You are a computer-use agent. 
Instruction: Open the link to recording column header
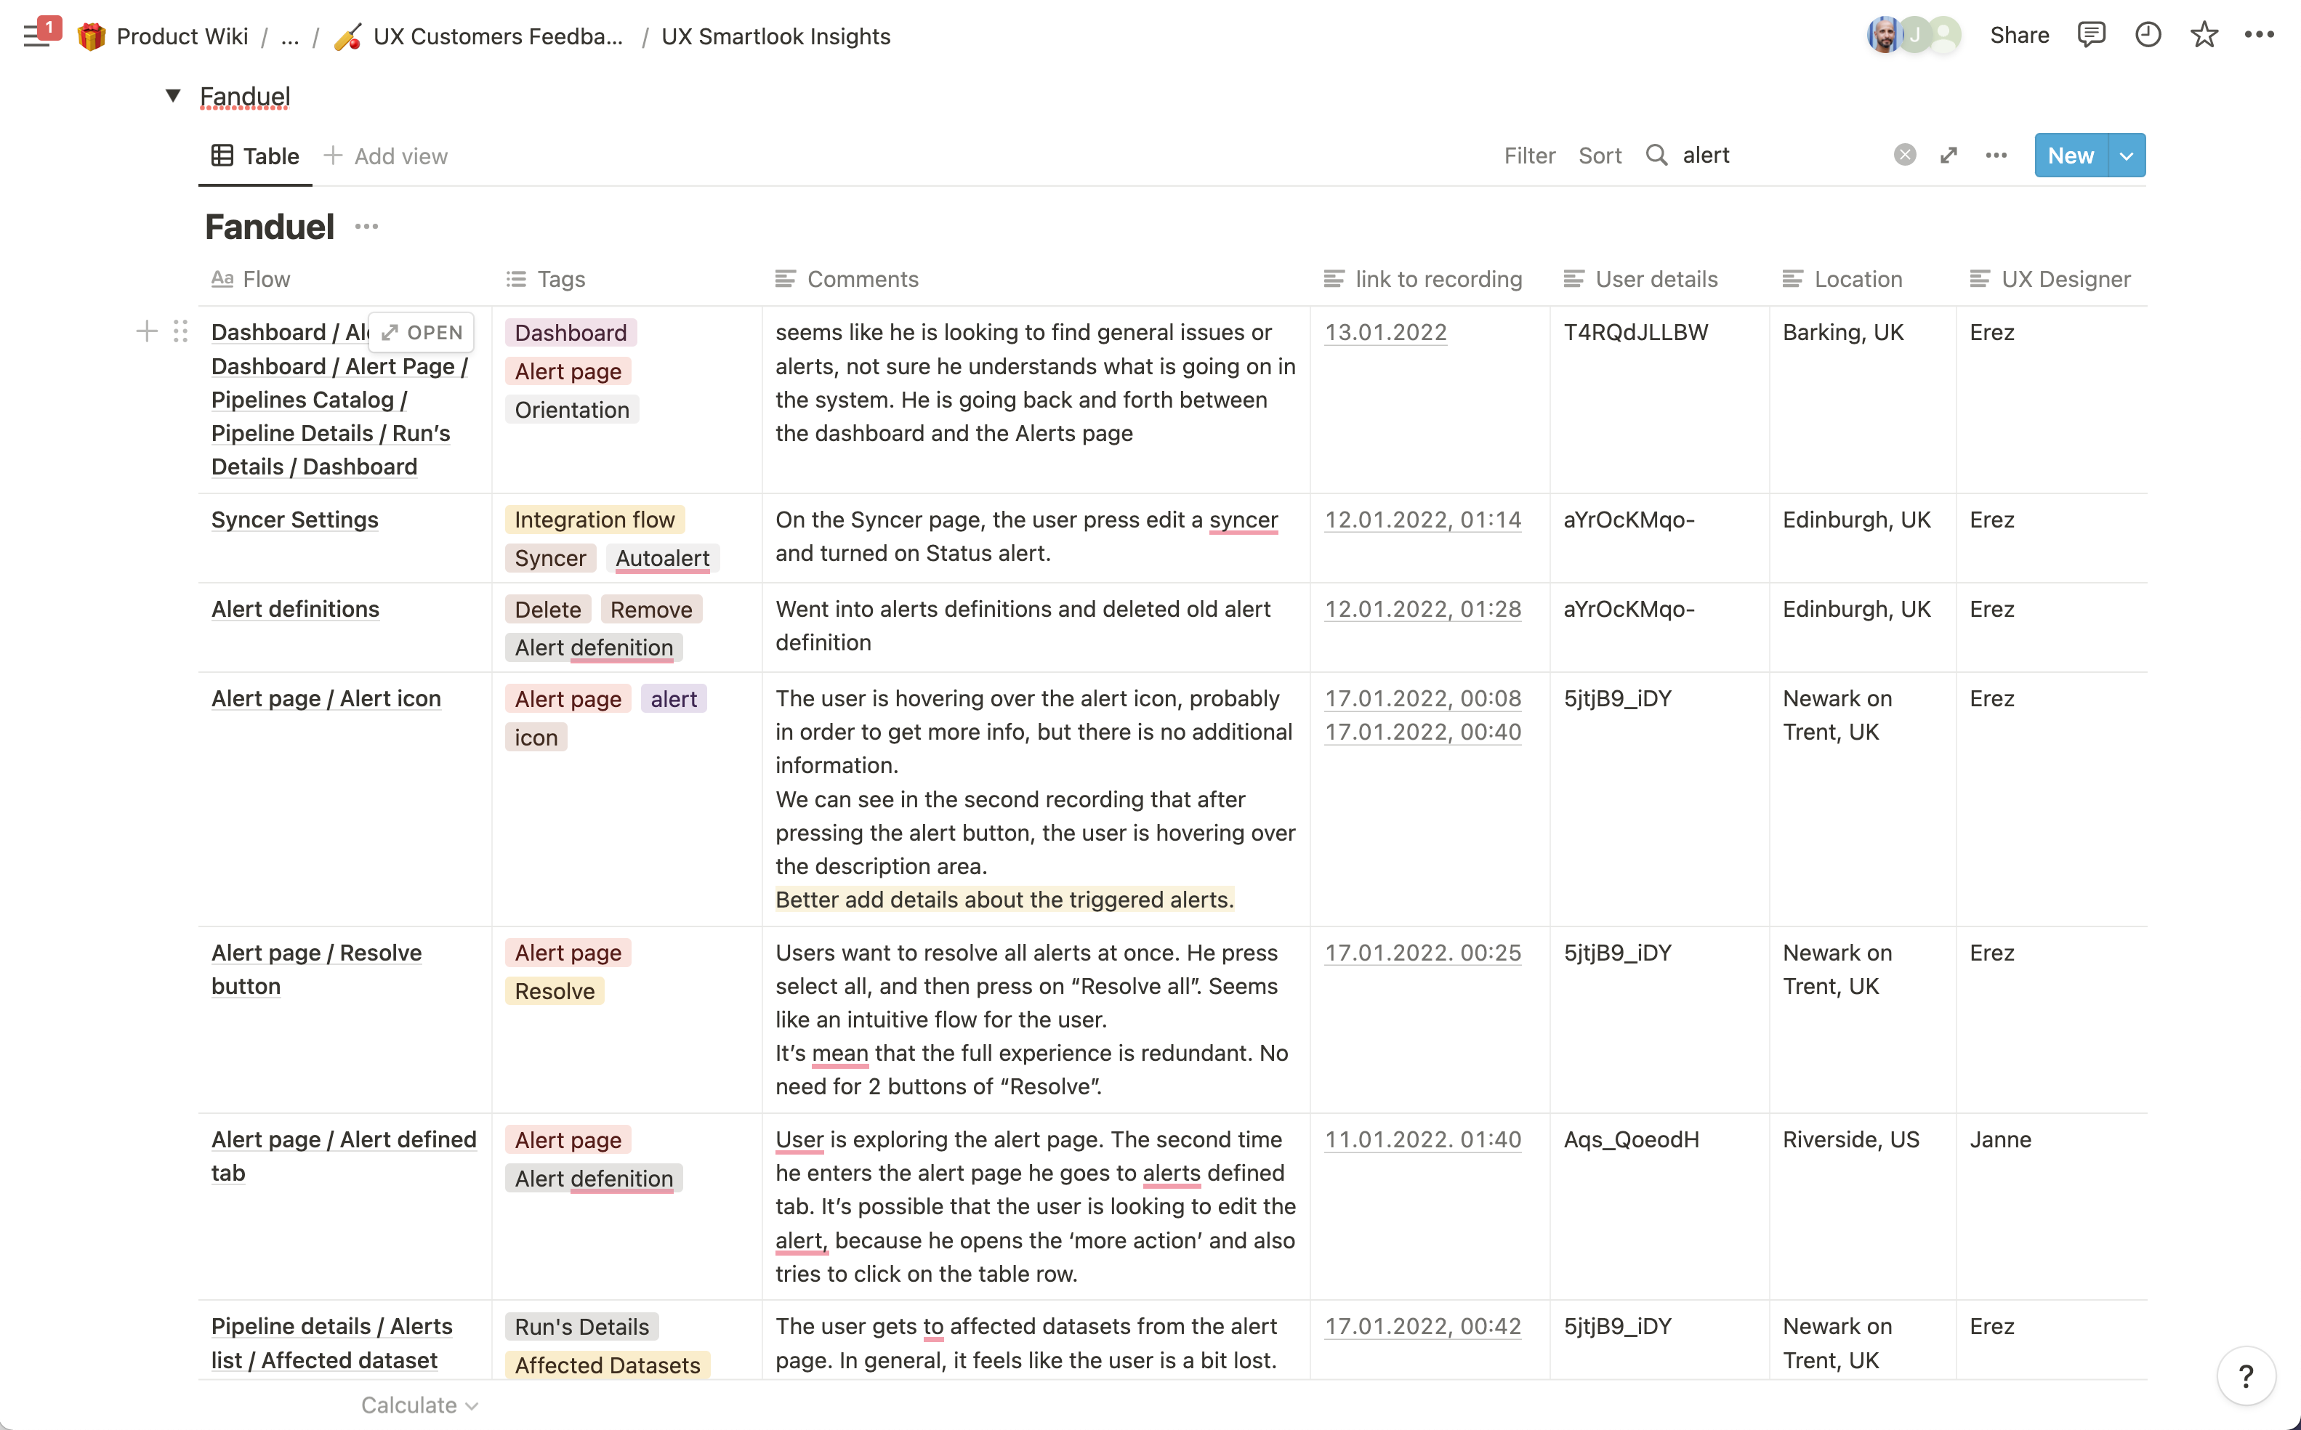(x=1430, y=279)
